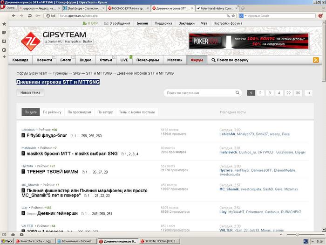Add a panel with the plus icon
This screenshot has height=245, width=326.
4,56
